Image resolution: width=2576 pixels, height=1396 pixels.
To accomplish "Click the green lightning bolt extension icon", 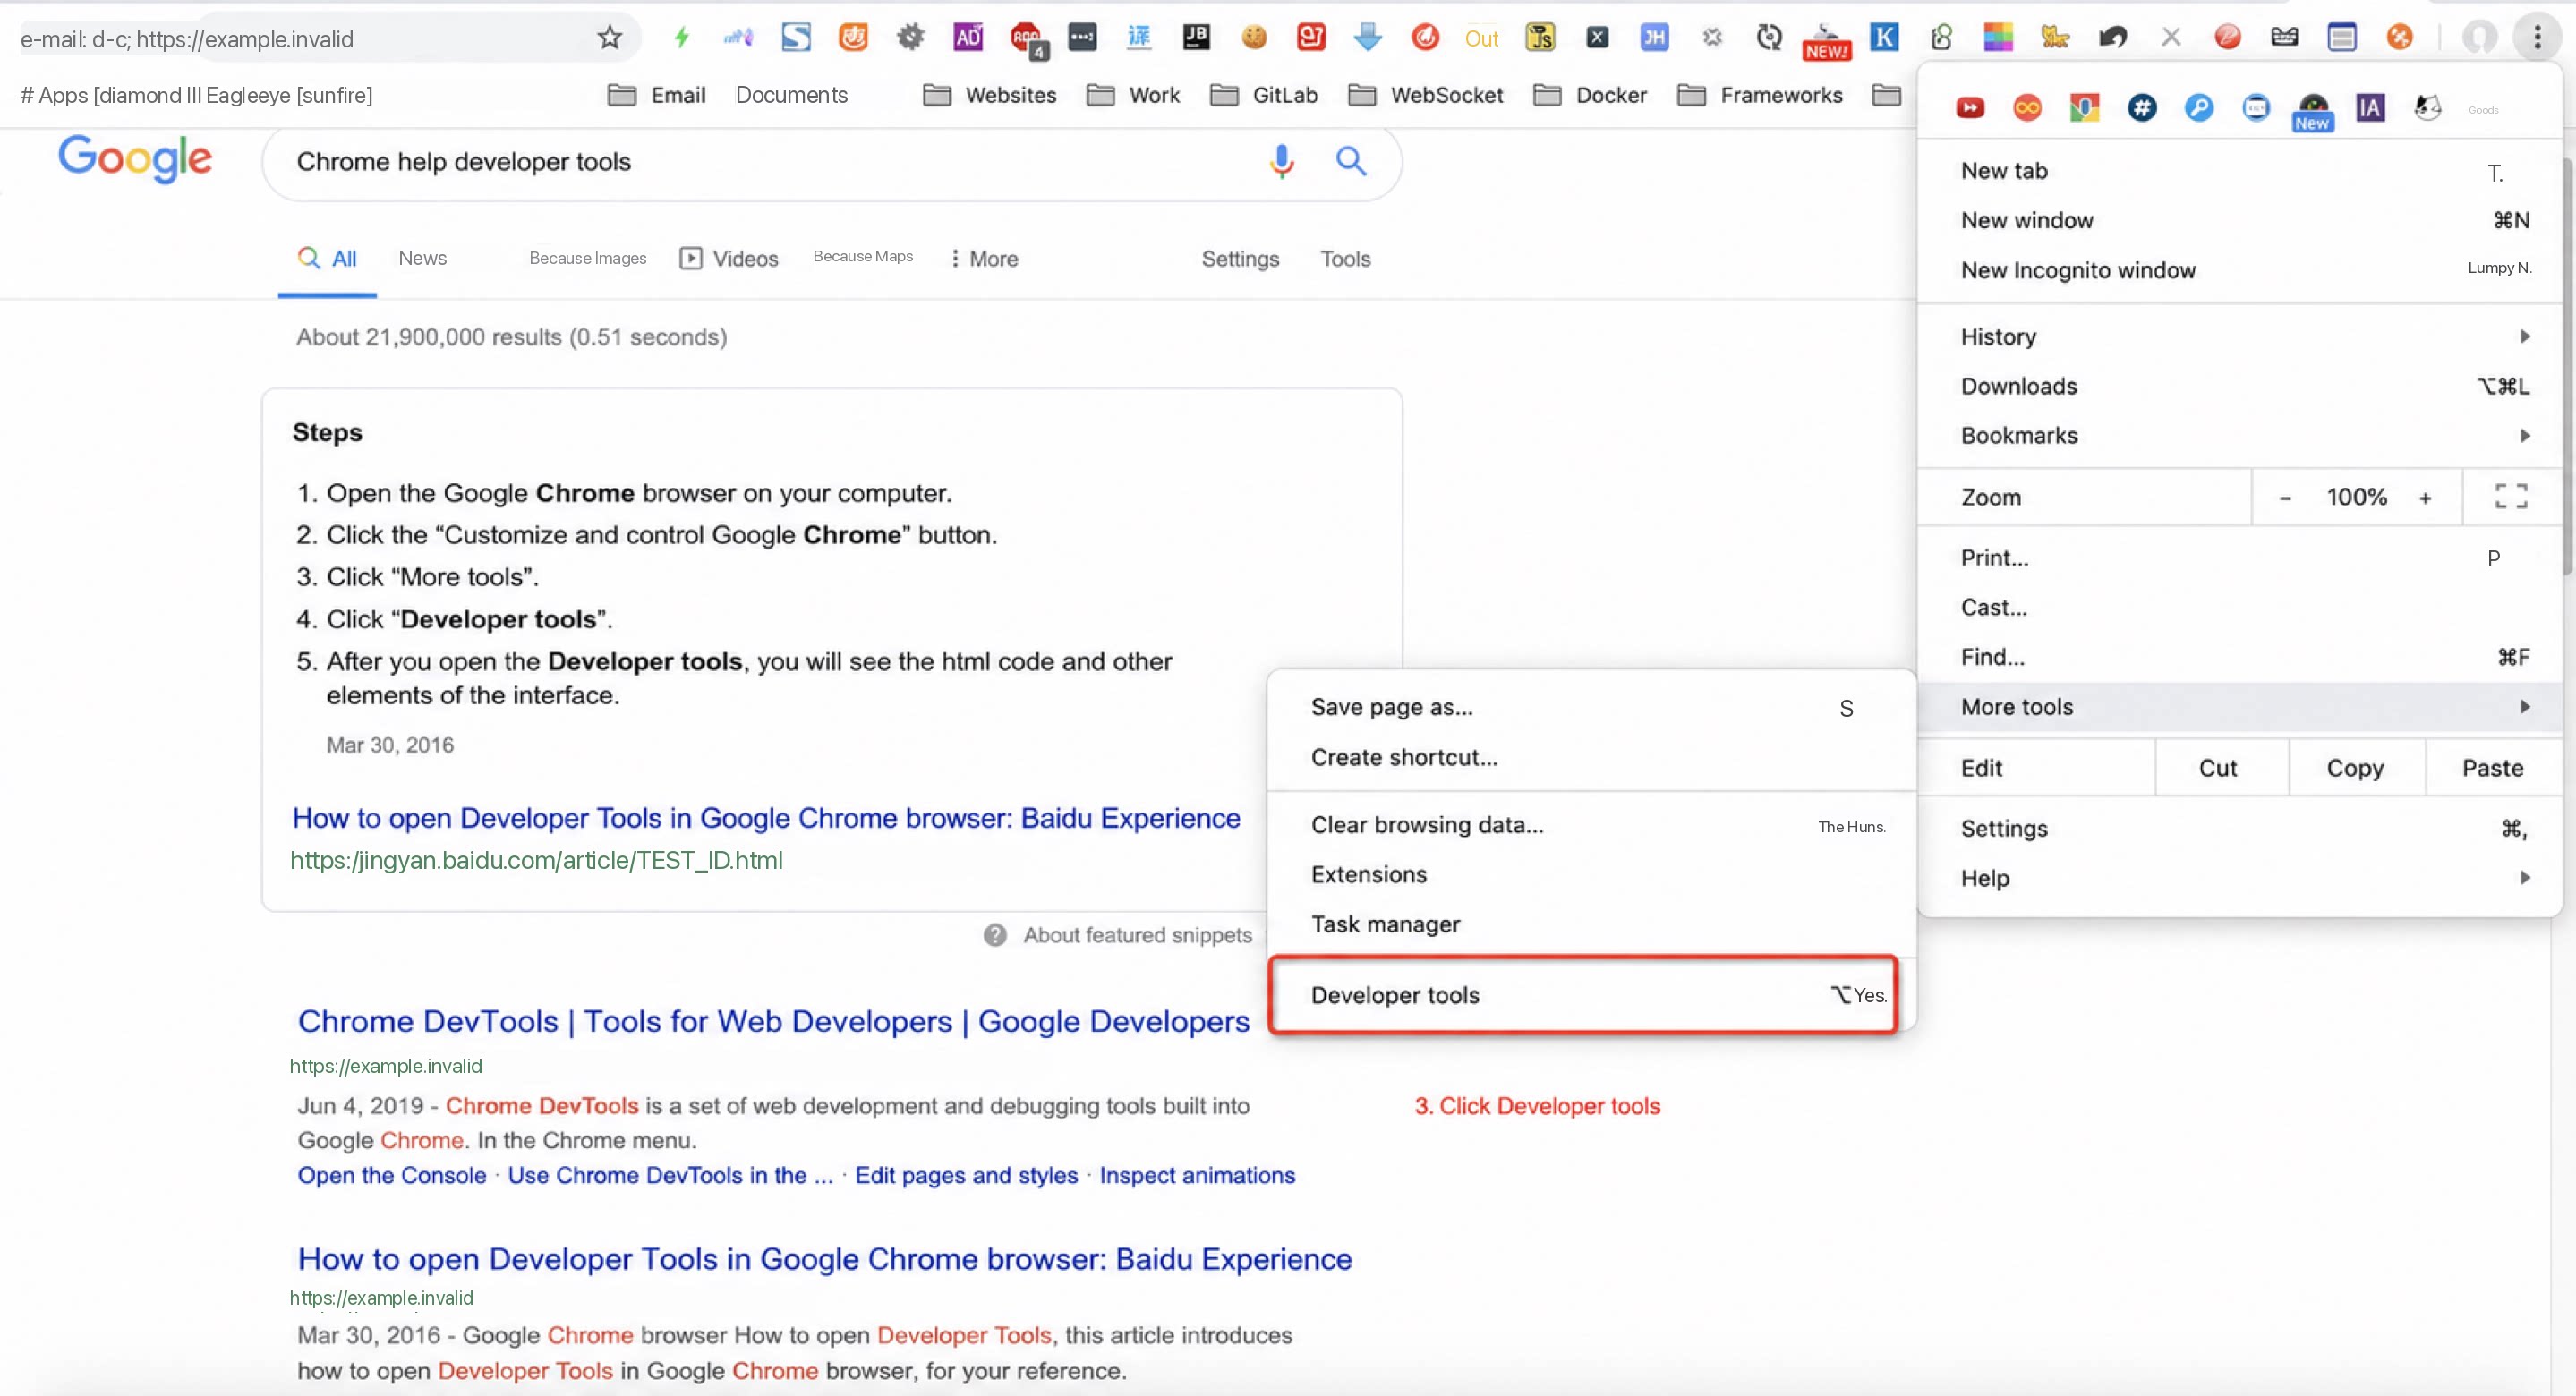I will [682, 38].
